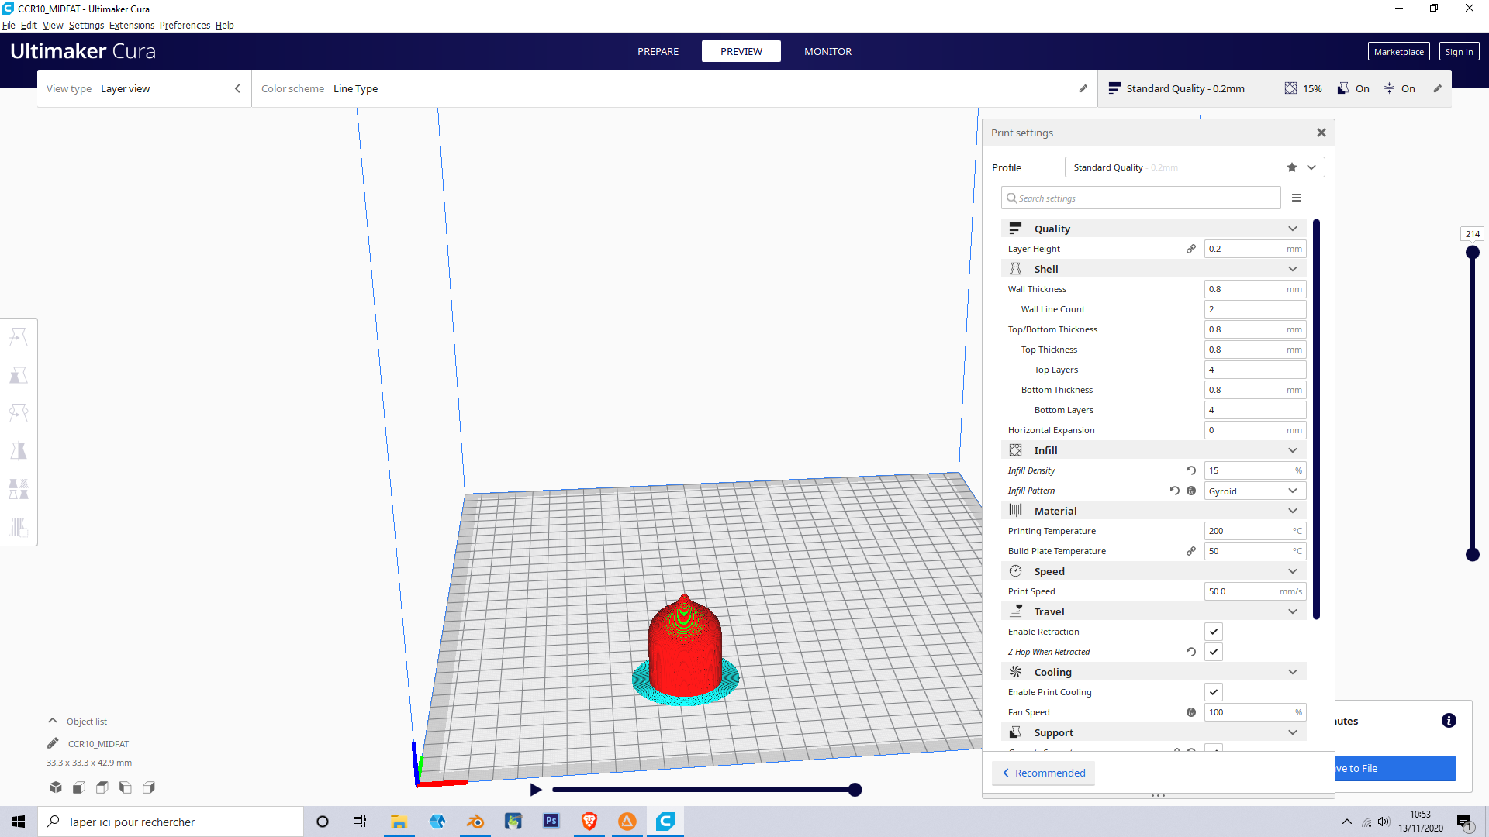
Task: Close the Print settings panel
Action: point(1321,133)
